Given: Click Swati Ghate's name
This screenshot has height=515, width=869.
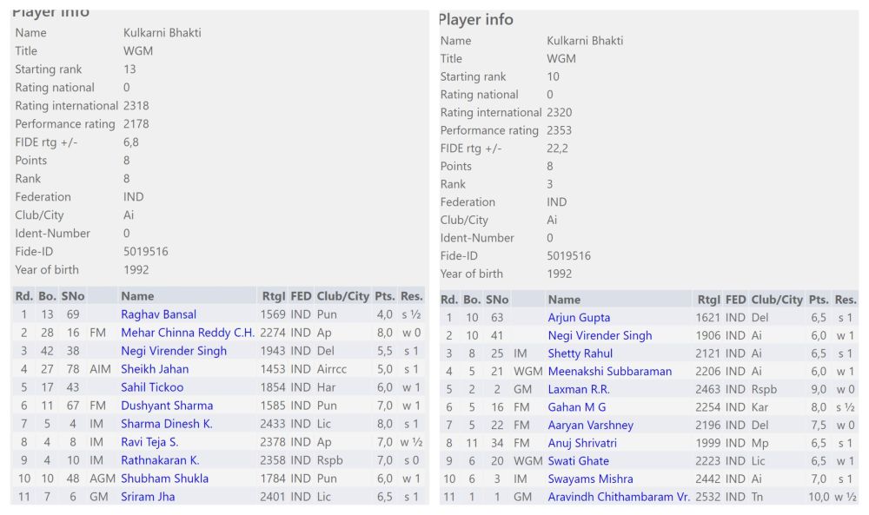Looking at the screenshot, I should click(x=578, y=461).
